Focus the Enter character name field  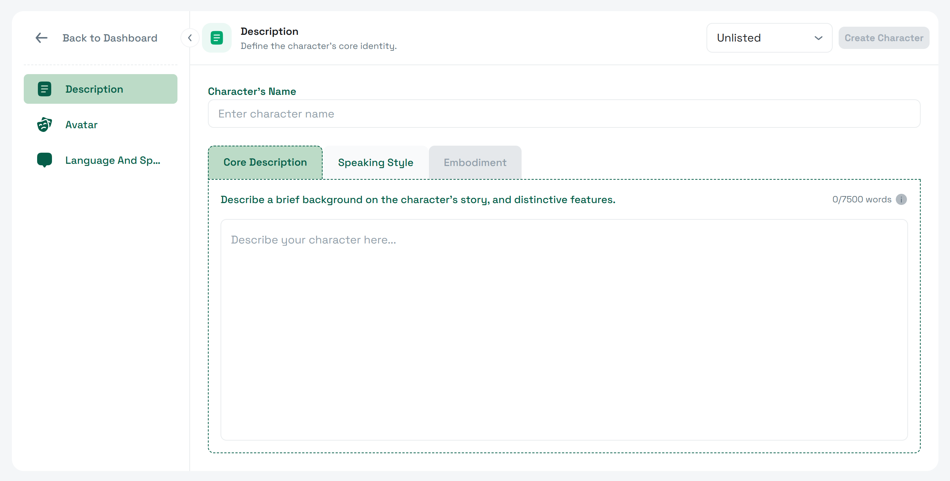coord(564,114)
